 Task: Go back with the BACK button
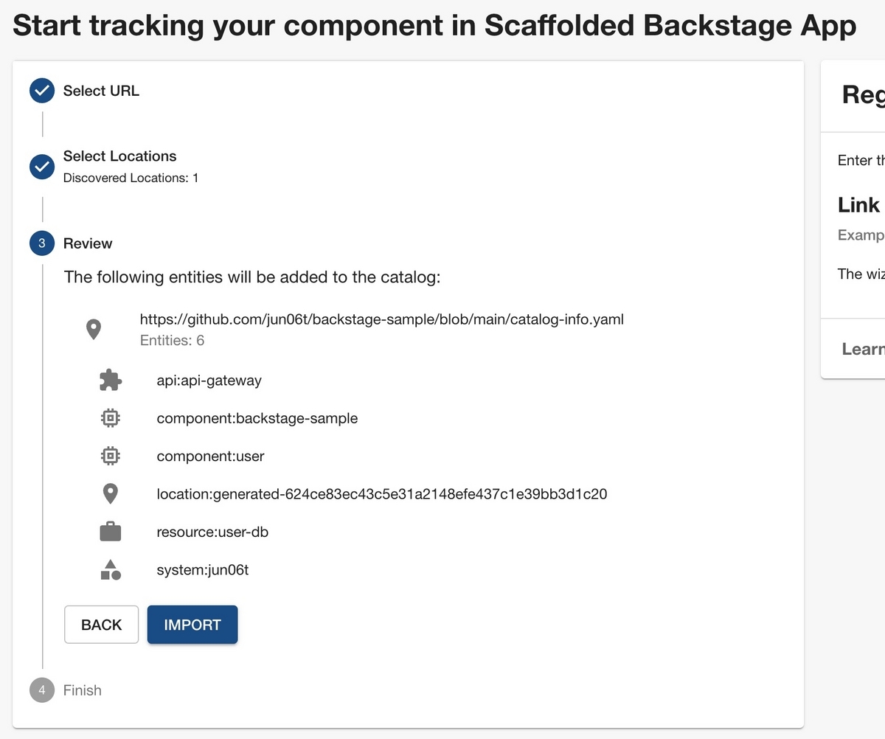point(101,625)
